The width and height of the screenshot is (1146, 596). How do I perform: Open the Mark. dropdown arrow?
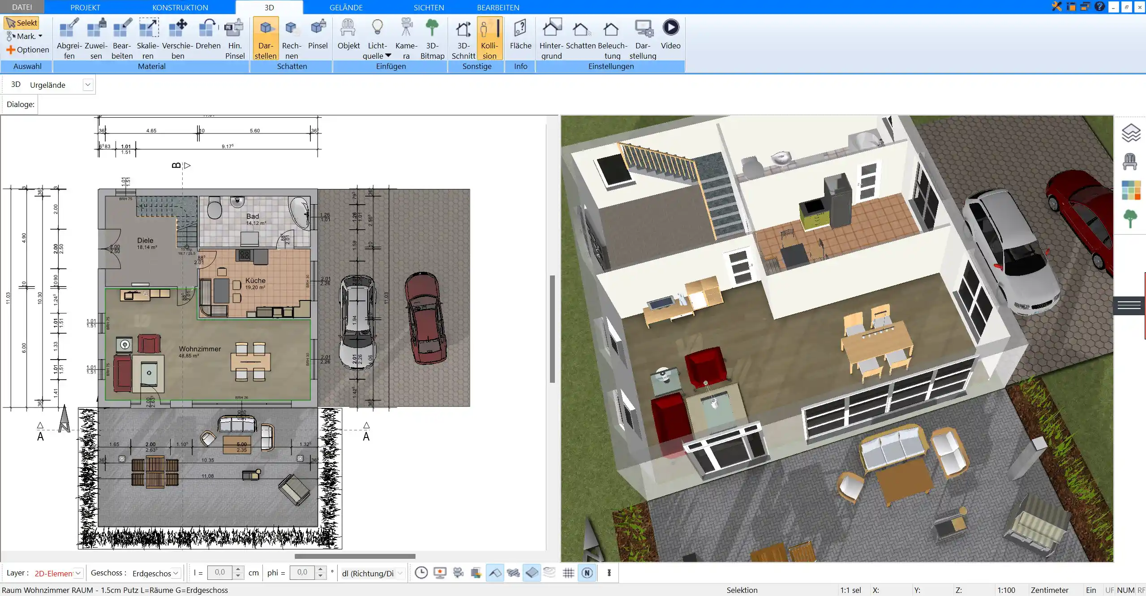point(40,36)
